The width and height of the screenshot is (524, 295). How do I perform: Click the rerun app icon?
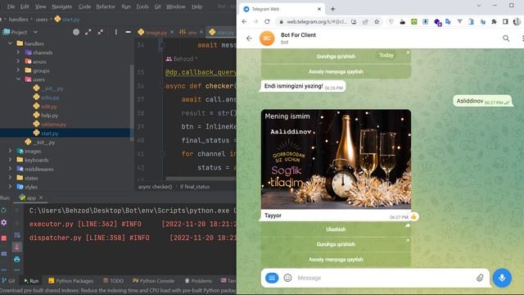coord(3,210)
